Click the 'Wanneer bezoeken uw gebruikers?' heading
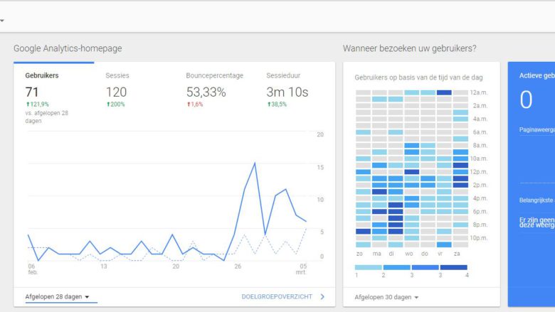 (x=409, y=48)
